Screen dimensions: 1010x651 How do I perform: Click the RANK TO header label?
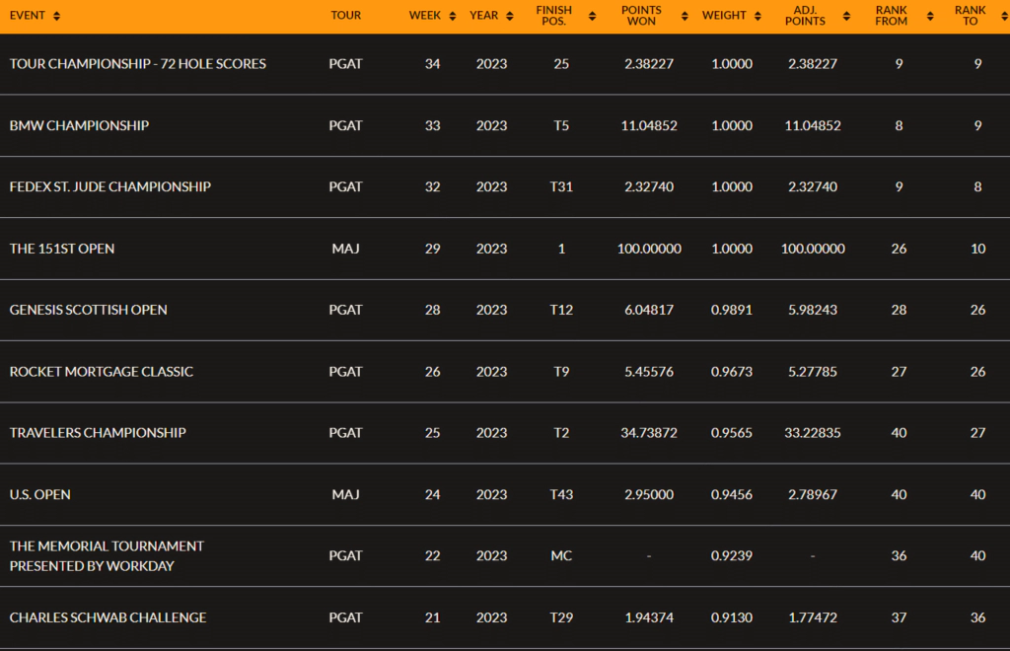pos(971,16)
